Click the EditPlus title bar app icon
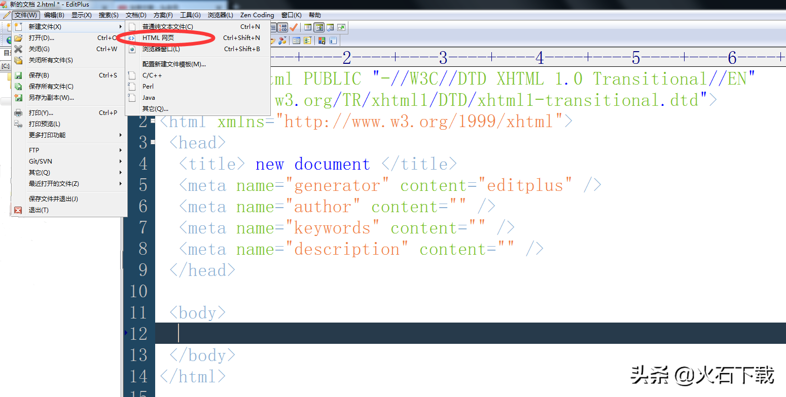Image resolution: width=786 pixels, height=397 pixels. click(x=4, y=4)
